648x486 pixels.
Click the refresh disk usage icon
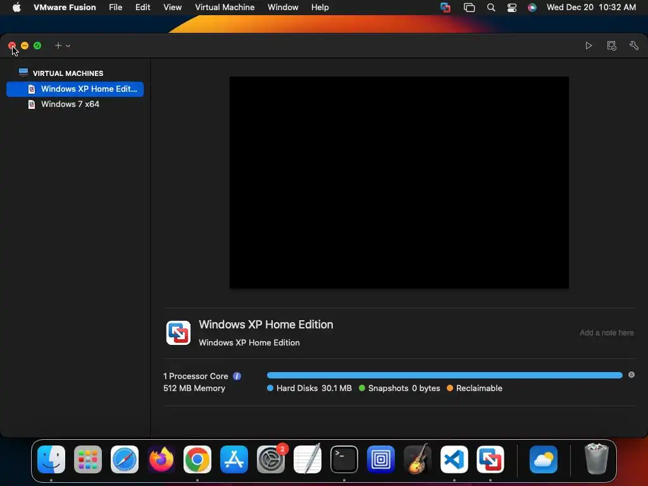pyautogui.click(x=632, y=375)
